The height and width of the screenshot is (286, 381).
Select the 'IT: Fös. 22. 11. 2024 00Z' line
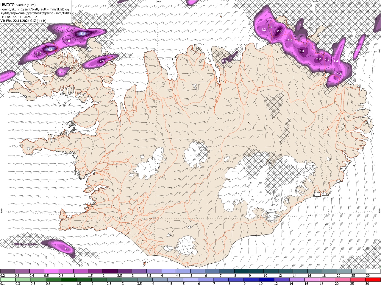click(19, 17)
